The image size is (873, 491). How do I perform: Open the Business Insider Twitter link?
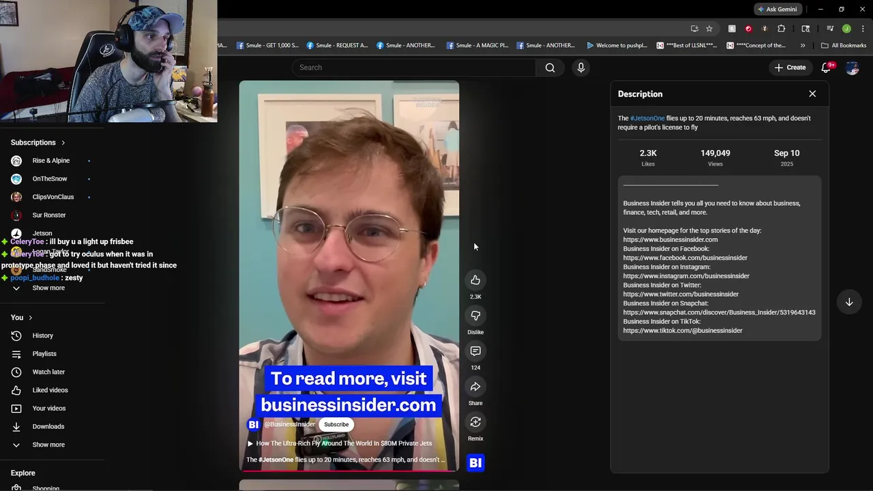[x=681, y=295]
